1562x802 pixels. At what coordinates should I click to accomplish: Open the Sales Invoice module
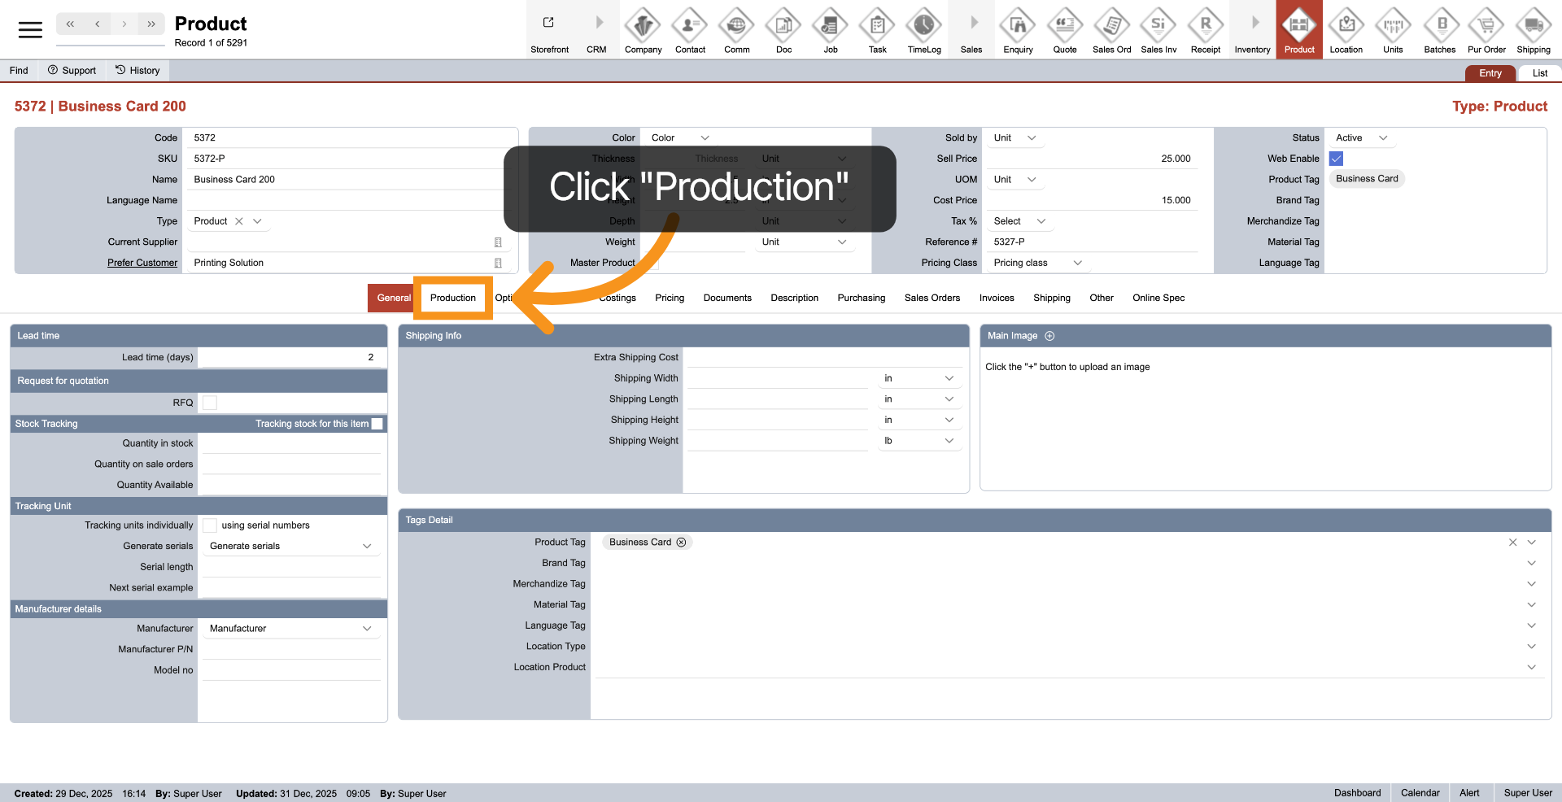click(x=1158, y=29)
